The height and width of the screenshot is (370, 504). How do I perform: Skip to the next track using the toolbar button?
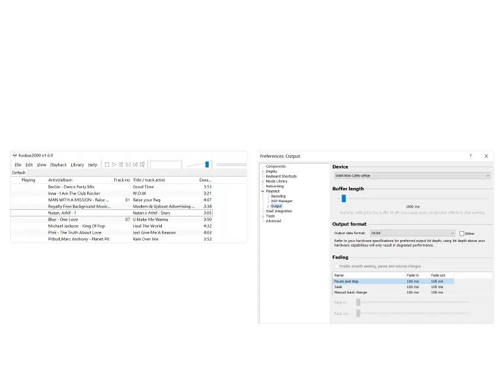coord(135,165)
